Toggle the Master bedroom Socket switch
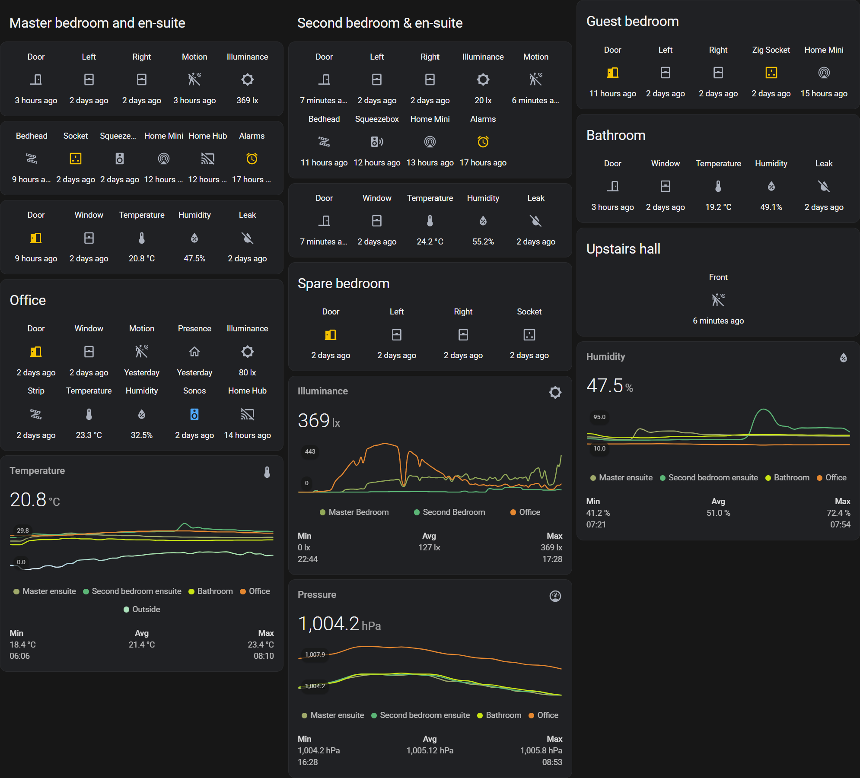This screenshot has height=778, width=860. pos(76,159)
